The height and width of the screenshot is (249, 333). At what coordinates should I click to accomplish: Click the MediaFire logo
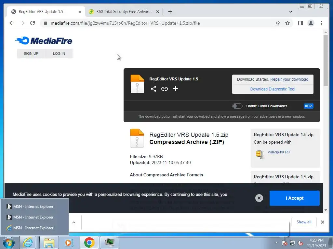pos(44,41)
